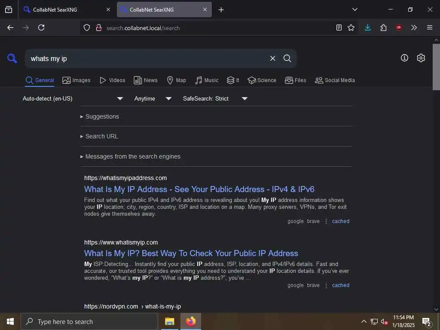Screen dimensions: 440x330
Task: Open the language Auto-detect dropdown
Action: 73,98
